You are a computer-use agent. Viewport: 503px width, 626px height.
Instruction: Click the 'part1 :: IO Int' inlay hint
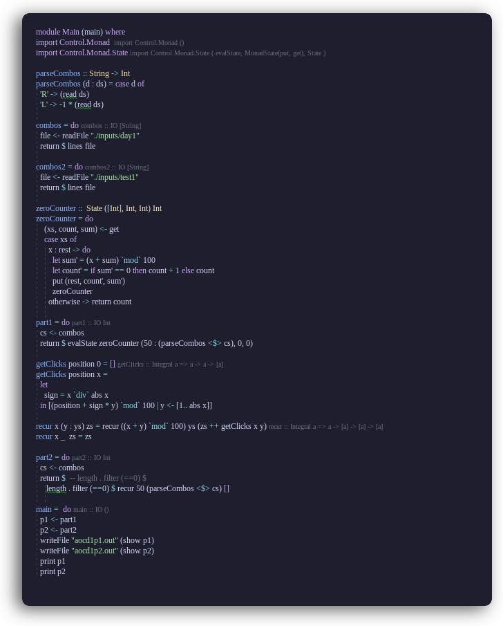91,323
